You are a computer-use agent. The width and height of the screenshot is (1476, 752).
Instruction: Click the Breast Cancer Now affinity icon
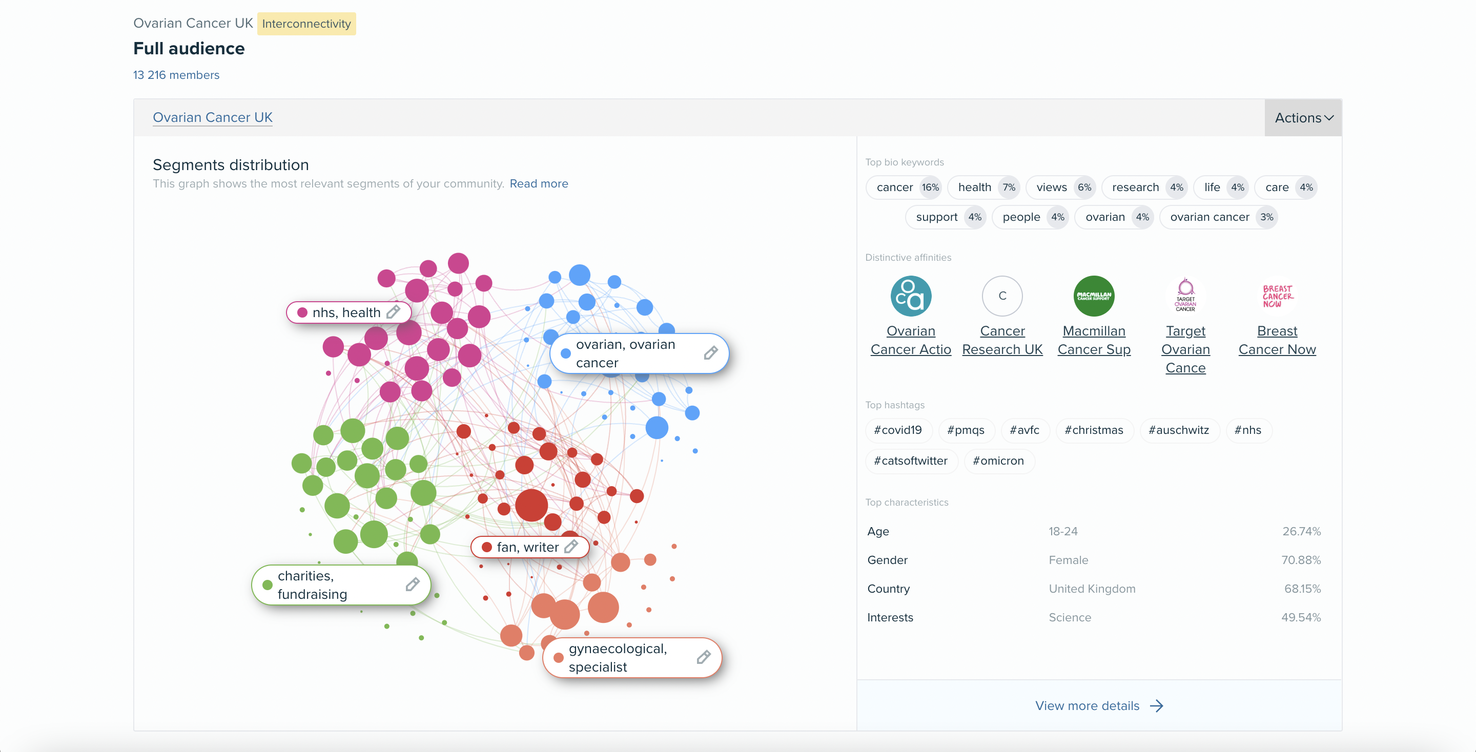coord(1276,297)
